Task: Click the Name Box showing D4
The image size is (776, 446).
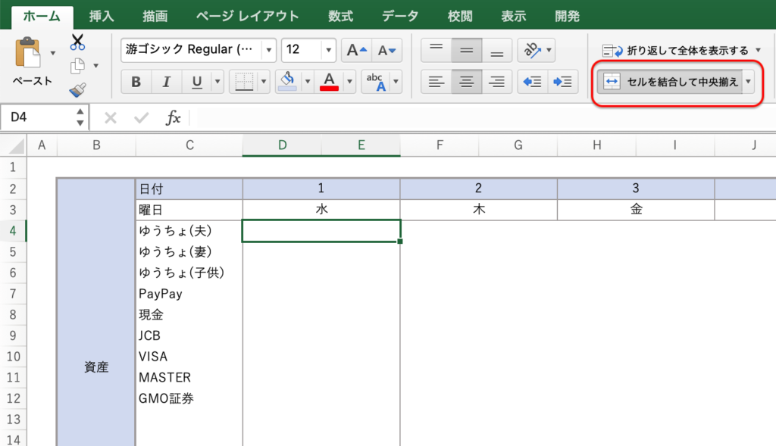Action: coord(38,117)
